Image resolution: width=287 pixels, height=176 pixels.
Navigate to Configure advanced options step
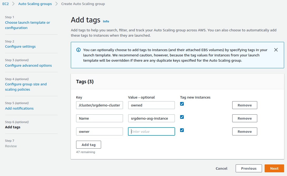pyautogui.click(x=28, y=66)
